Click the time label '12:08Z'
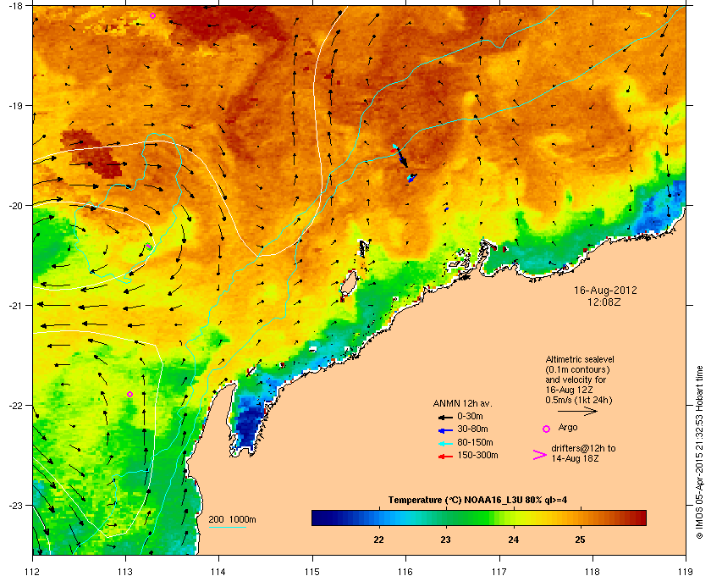 pos(604,302)
